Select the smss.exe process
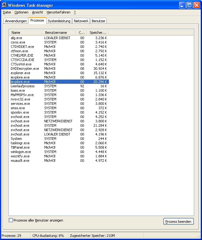Viewport: 202px width, 240px height. point(60,108)
